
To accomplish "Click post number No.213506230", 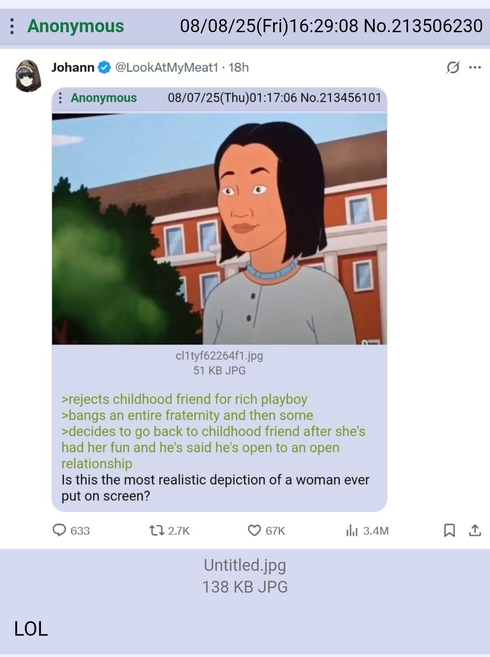I will pyautogui.click(x=423, y=26).
